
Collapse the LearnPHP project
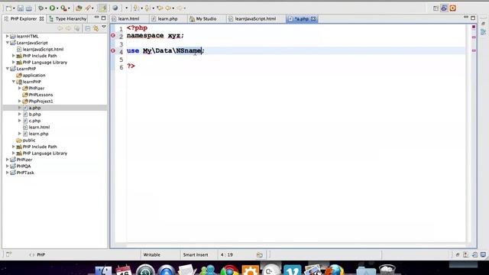pos(8,69)
